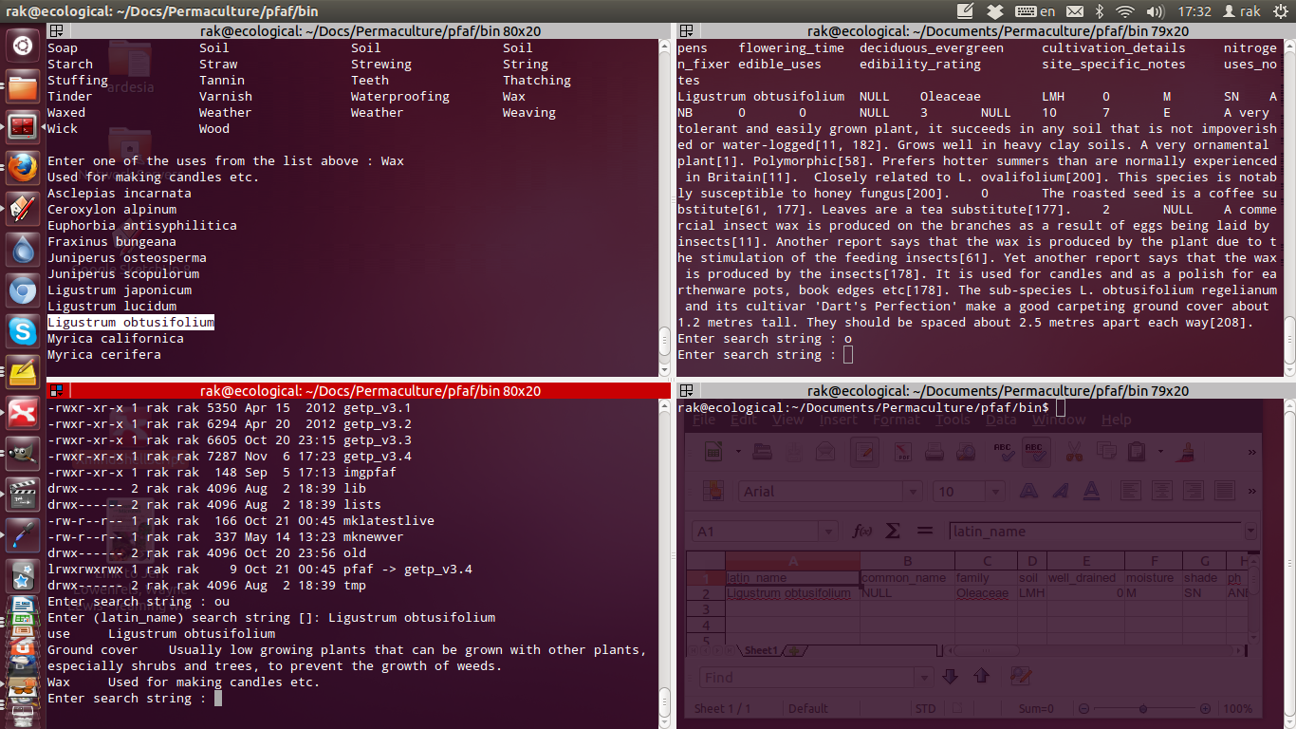
Task: Click the Export as PDF icon
Action: 904,452
